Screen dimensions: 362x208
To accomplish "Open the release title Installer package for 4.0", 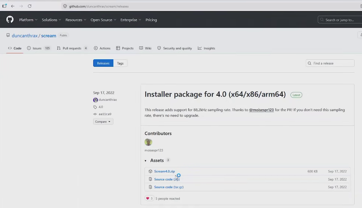I will point(215,94).
